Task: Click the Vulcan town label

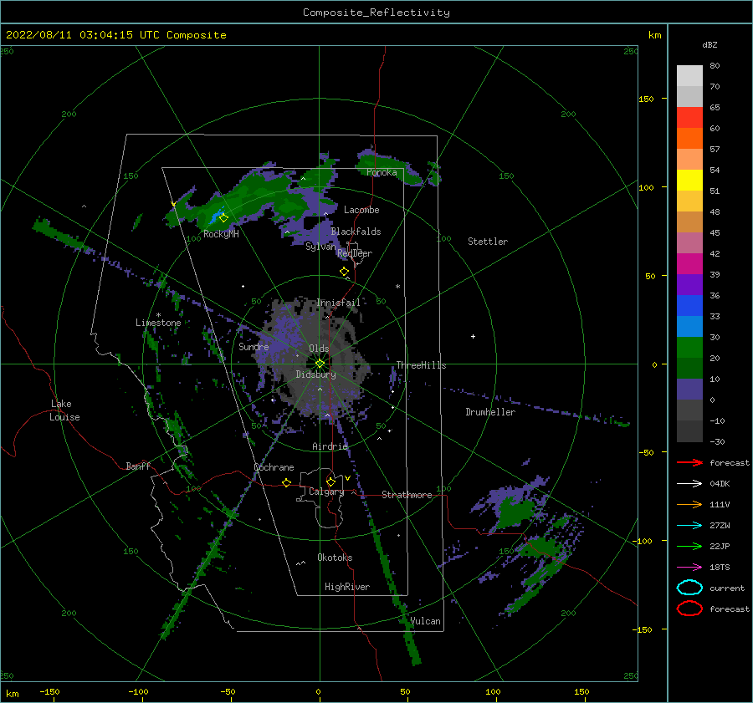Action: click(x=425, y=621)
